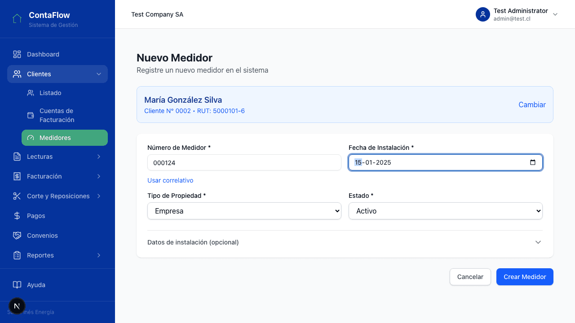Expand the Corte y Reposiciones chevron
The image size is (575, 323).
point(99,196)
